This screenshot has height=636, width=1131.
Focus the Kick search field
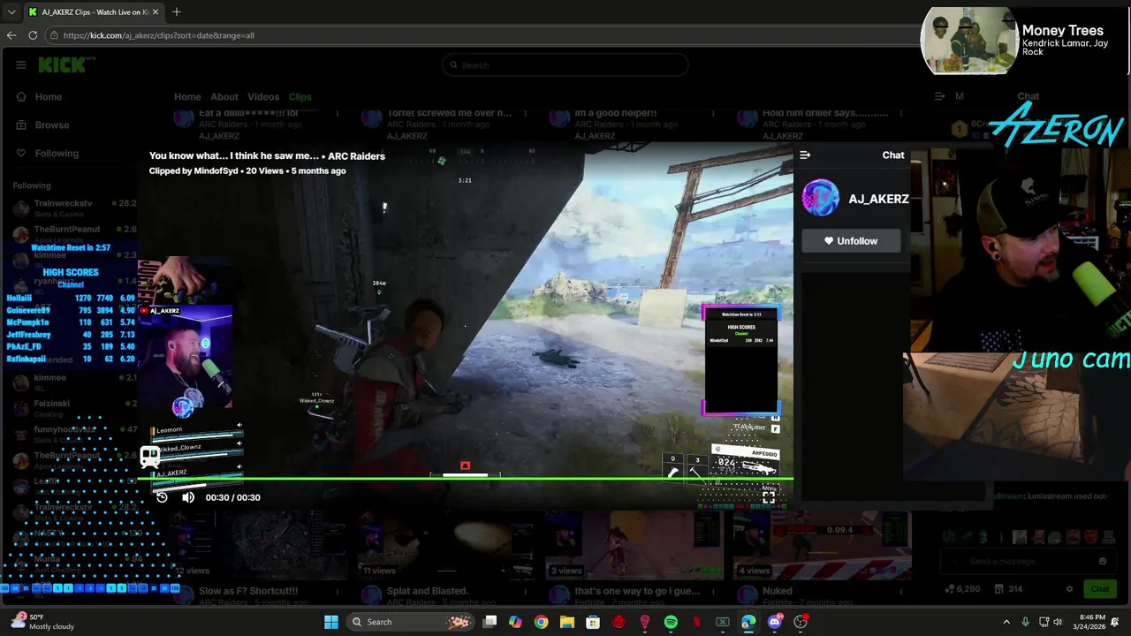(565, 64)
